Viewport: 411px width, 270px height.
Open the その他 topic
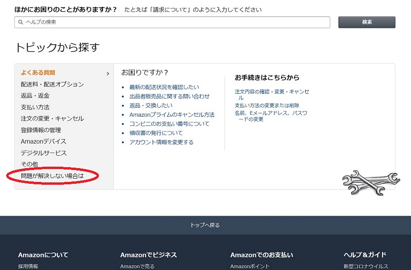[x=29, y=164]
